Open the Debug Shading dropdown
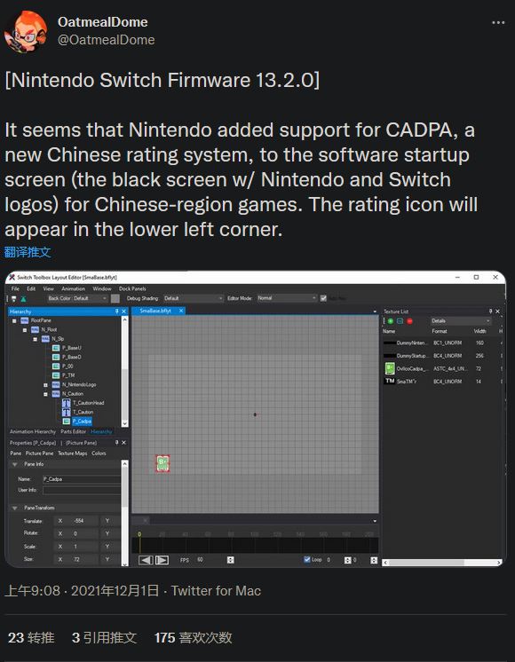The width and height of the screenshot is (515, 662). point(193,298)
